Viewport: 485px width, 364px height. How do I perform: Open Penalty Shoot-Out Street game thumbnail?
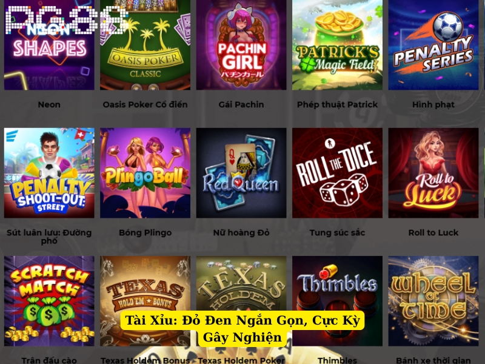[x=49, y=173]
